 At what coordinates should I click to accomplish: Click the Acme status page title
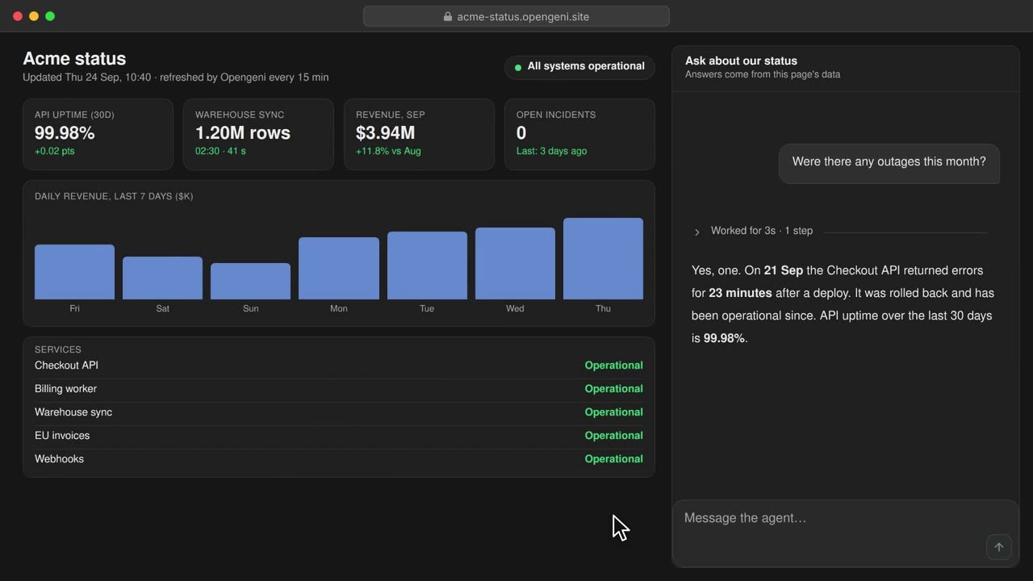click(74, 59)
